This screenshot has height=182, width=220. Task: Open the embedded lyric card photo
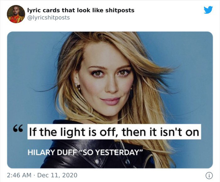(110, 100)
